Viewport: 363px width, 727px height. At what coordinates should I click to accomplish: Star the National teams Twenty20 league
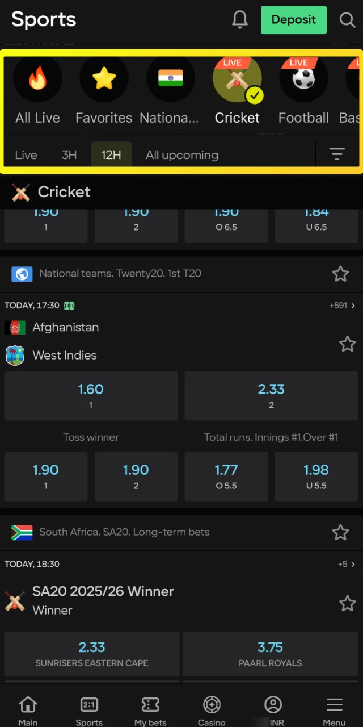click(340, 274)
